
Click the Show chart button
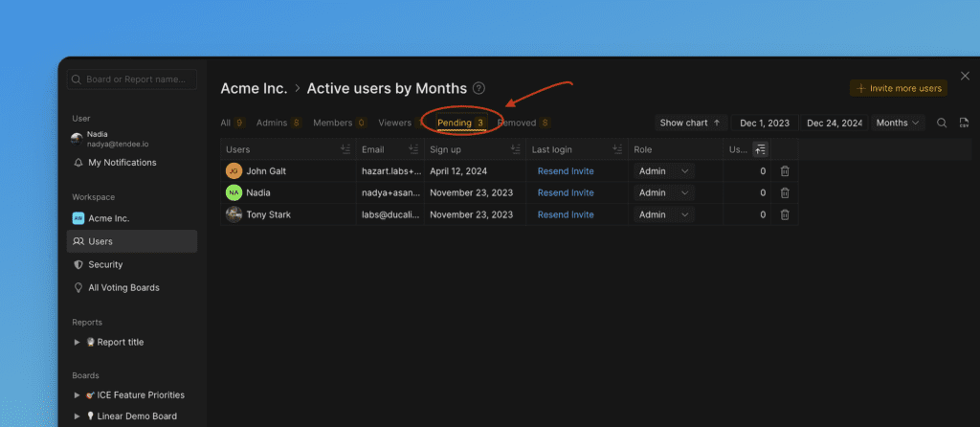click(x=690, y=123)
